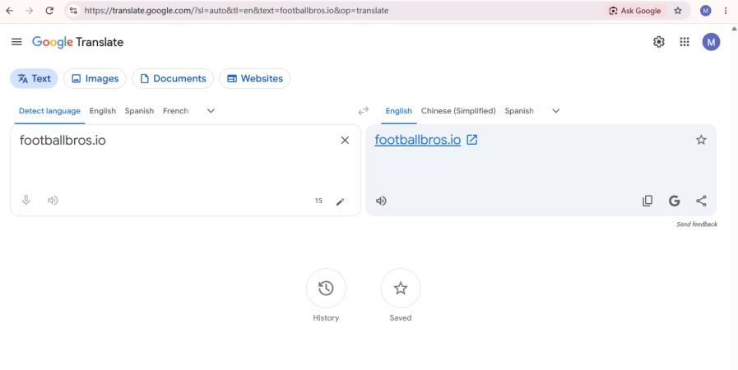Clear the source text
The image size is (738, 370).
[x=345, y=140]
